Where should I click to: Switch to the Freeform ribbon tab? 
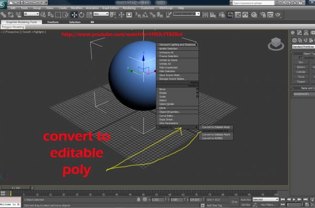coord(53,22)
